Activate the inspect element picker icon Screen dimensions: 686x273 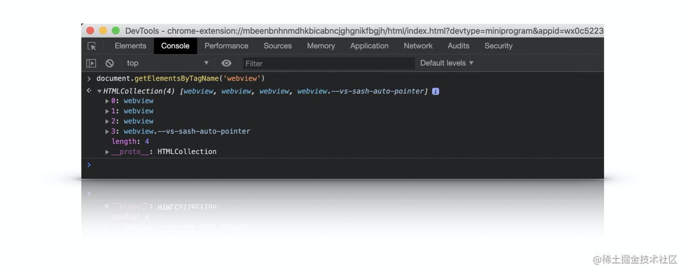pos(92,46)
